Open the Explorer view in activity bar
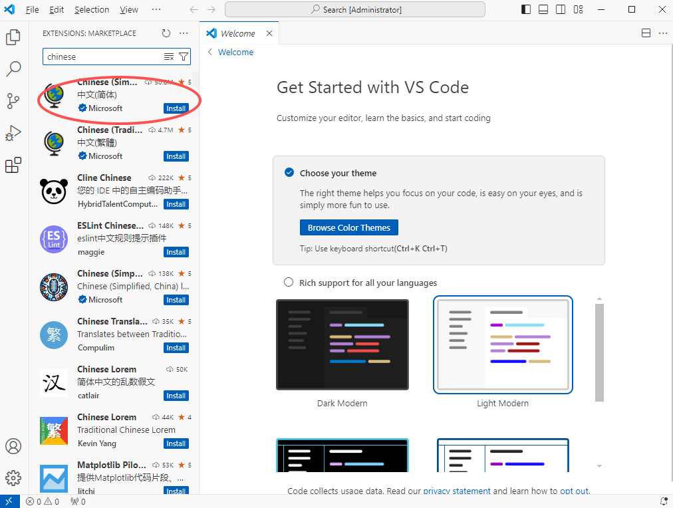 (13, 37)
